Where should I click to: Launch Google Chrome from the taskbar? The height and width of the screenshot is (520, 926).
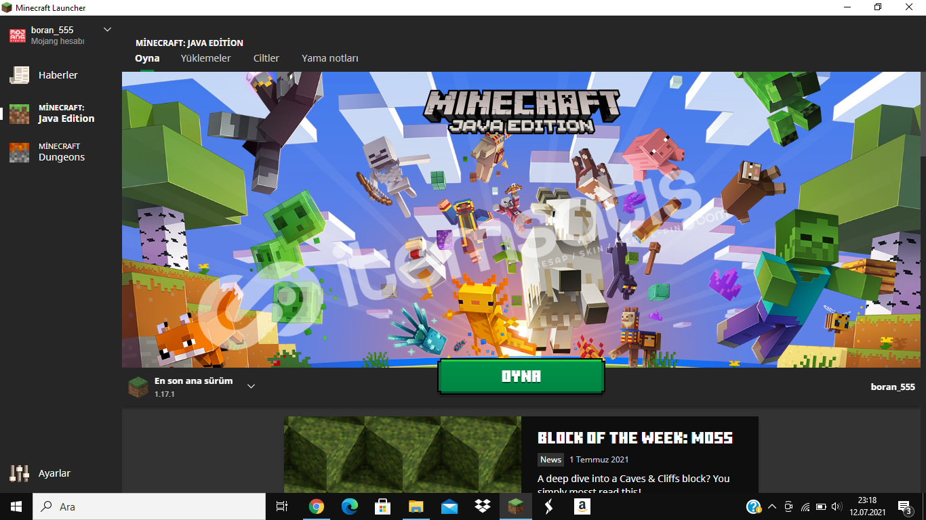click(316, 506)
